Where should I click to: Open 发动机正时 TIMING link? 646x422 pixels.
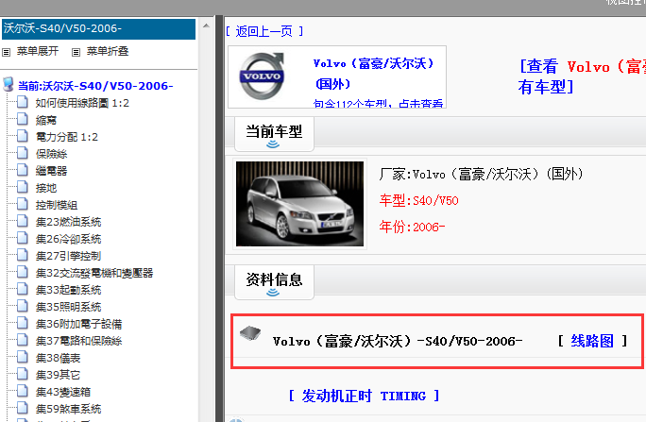365,397
